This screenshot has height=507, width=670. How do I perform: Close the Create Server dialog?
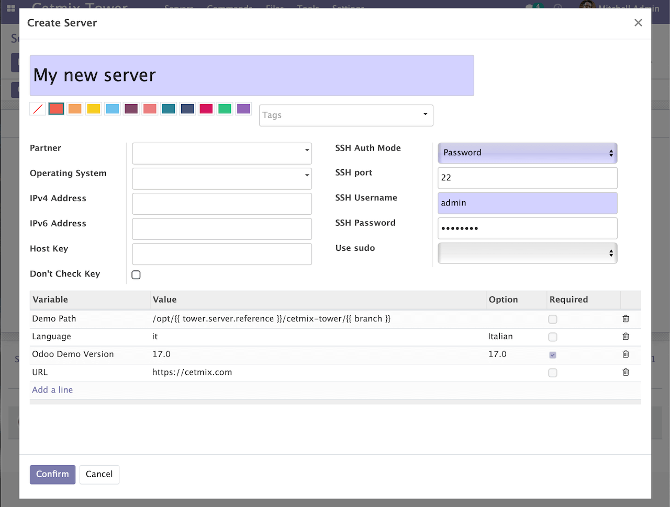point(638,23)
